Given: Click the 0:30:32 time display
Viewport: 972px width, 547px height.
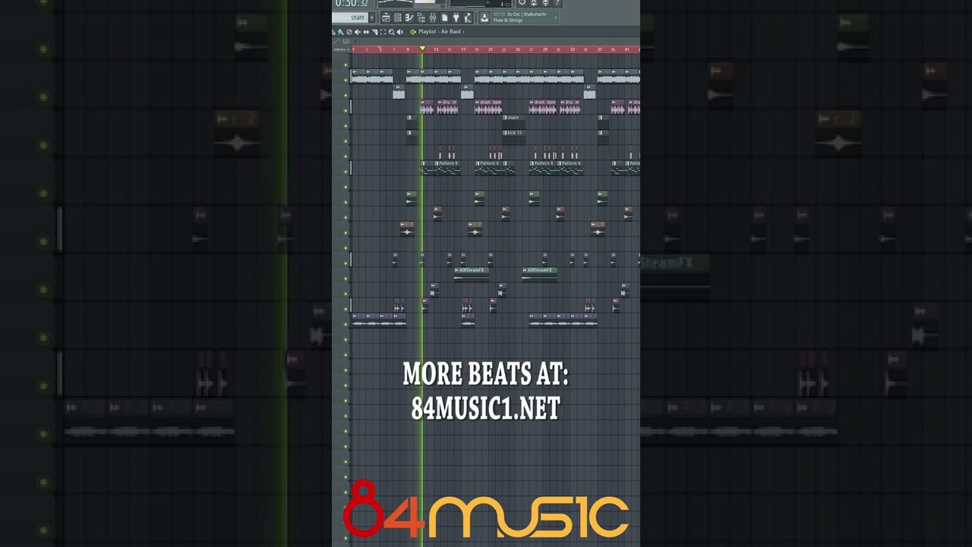Looking at the screenshot, I should pyautogui.click(x=352, y=4).
